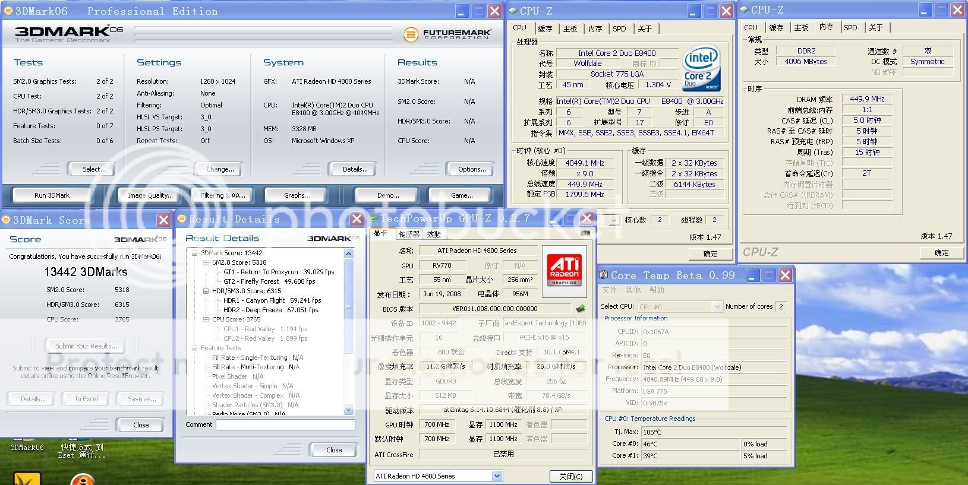The width and height of the screenshot is (968, 485).
Task: Open the Select CPU dropdown in Core Temp
Action: point(717,307)
